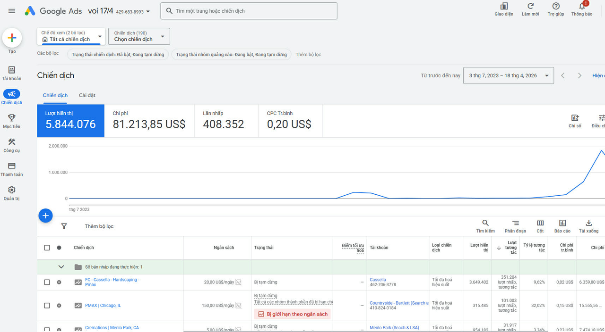605x332 pixels.
Task: Select the Lần nhấp metric card
Action: coord(226,121)
